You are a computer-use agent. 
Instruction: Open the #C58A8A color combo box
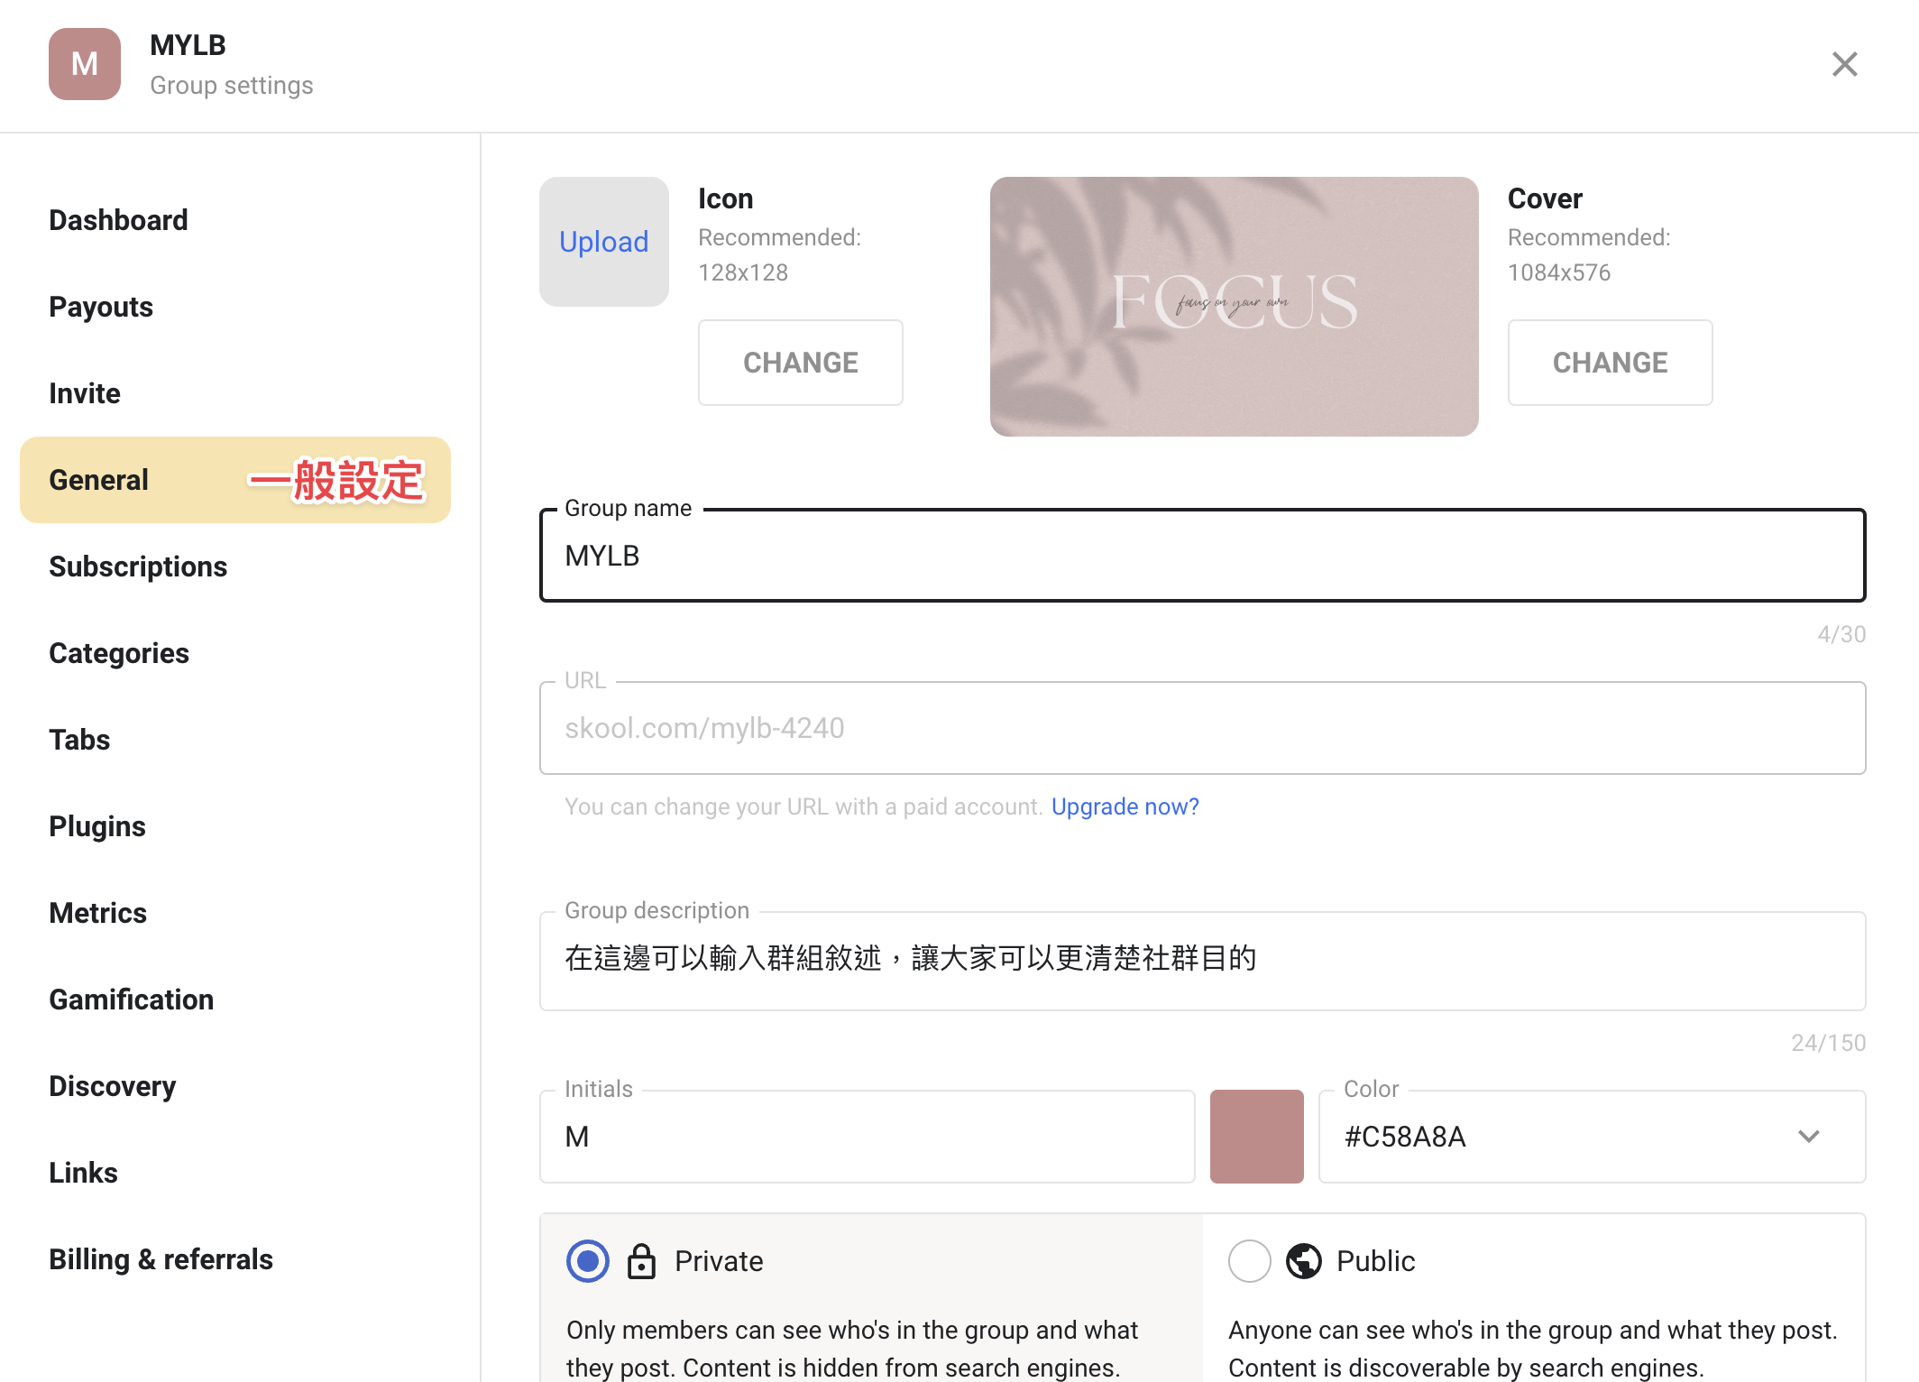1593,1137
